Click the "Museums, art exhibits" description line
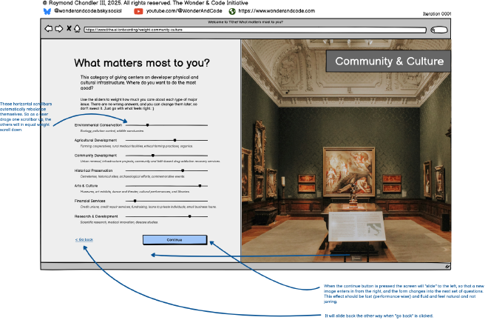 pos(135,192)
